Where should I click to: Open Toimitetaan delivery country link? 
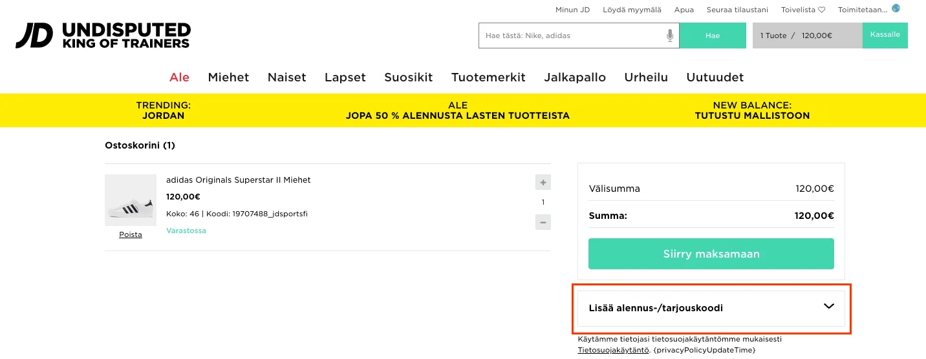[863, 10]
